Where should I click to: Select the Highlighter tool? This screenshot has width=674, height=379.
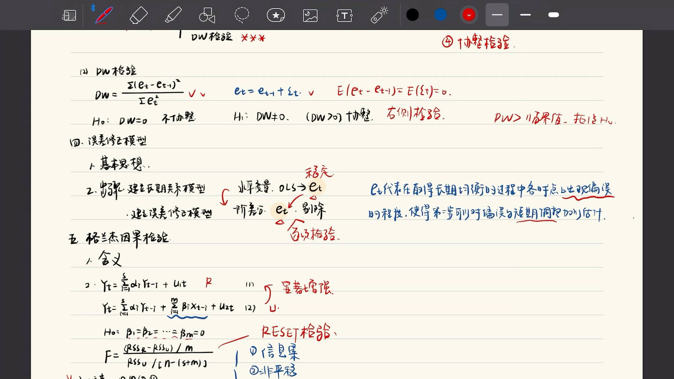point(173,15)
